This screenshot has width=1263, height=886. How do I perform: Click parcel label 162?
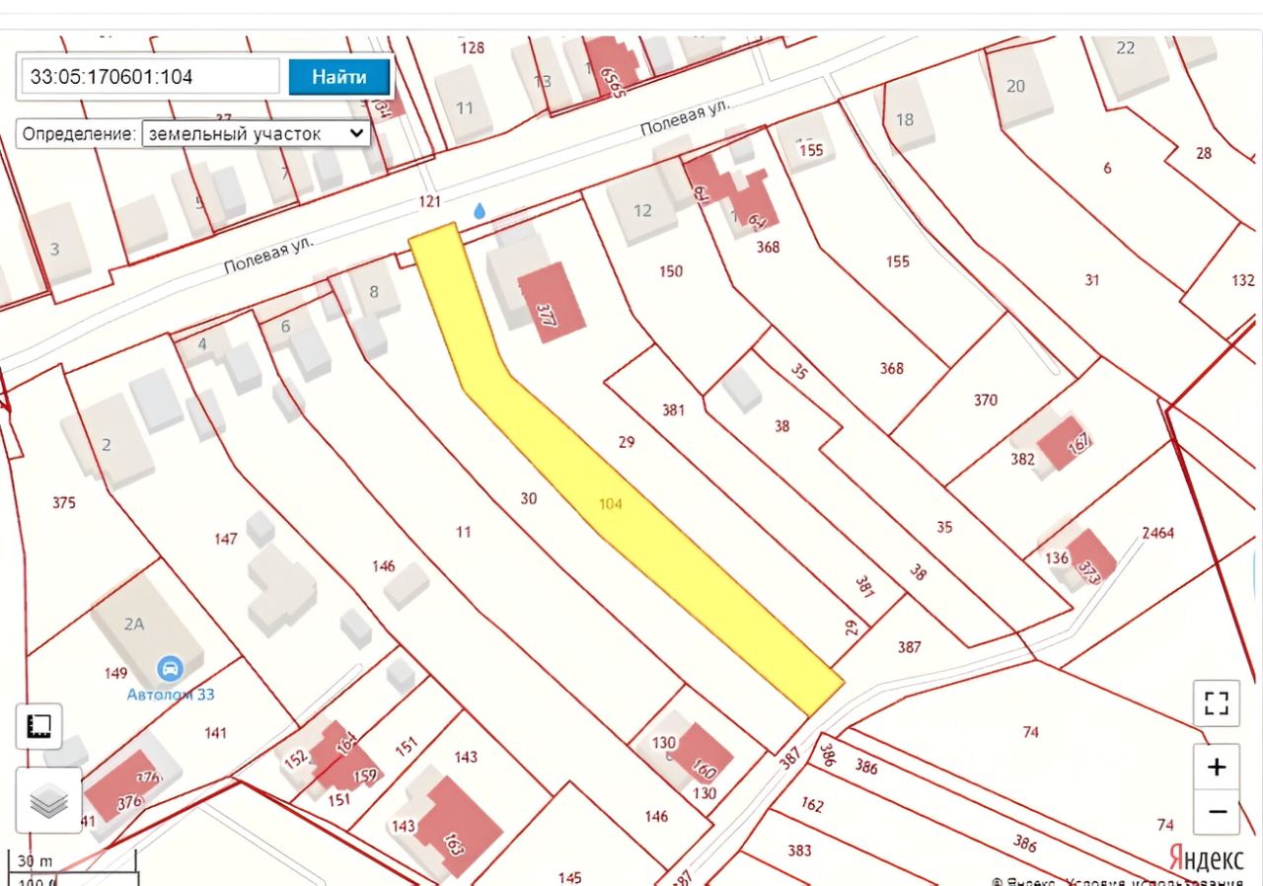tap(812, 805)
